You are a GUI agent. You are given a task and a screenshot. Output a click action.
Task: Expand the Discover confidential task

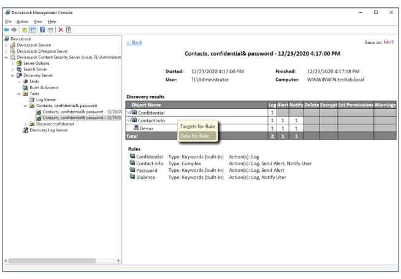(x=25, y=124)
